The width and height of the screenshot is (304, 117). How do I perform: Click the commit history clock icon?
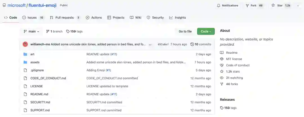click(192, 44)
